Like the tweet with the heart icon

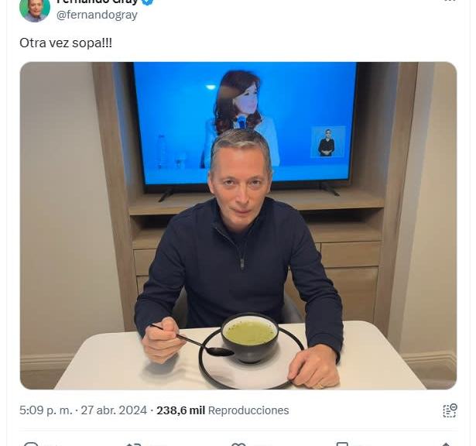click(238, 444)
